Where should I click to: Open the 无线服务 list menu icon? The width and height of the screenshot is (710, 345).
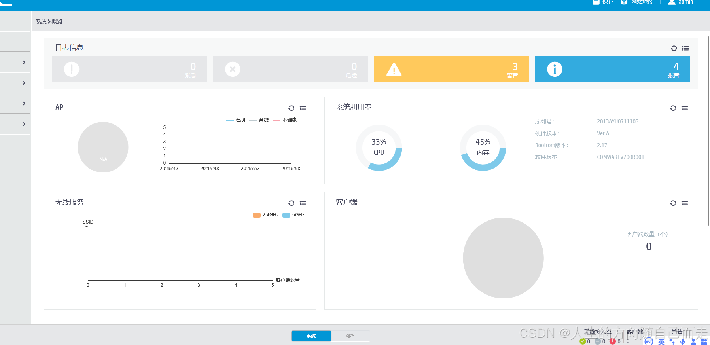point(303,203)
